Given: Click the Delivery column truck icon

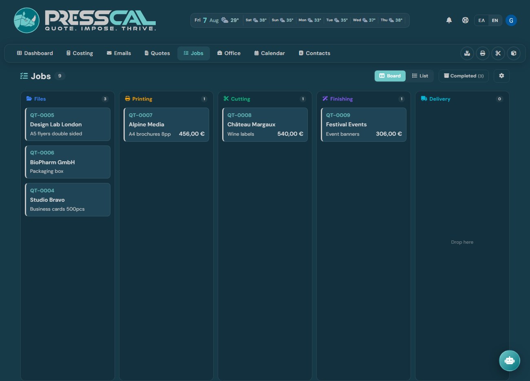Looking at the screenshot, I should click(x=424, y=99).
